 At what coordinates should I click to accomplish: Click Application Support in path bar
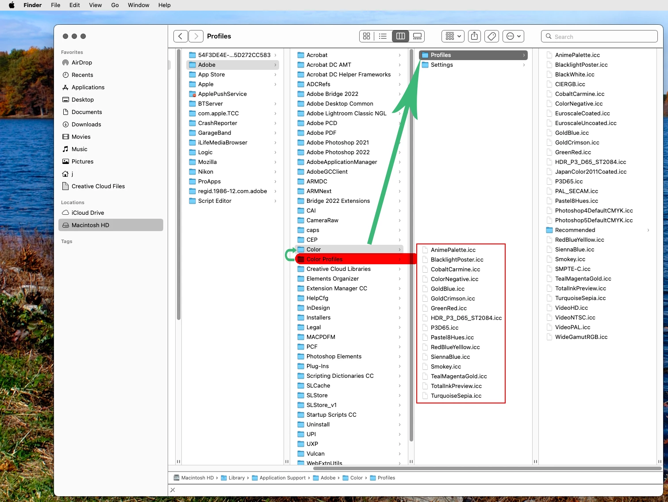pos(279,478)
